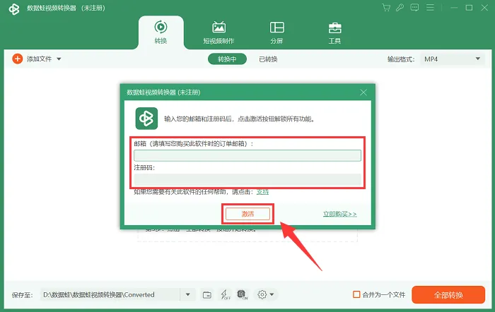Image resolution: width=495 pixels, height=312 pixels.
Task: Select the 转换中 tab
Action: point(227,59)
